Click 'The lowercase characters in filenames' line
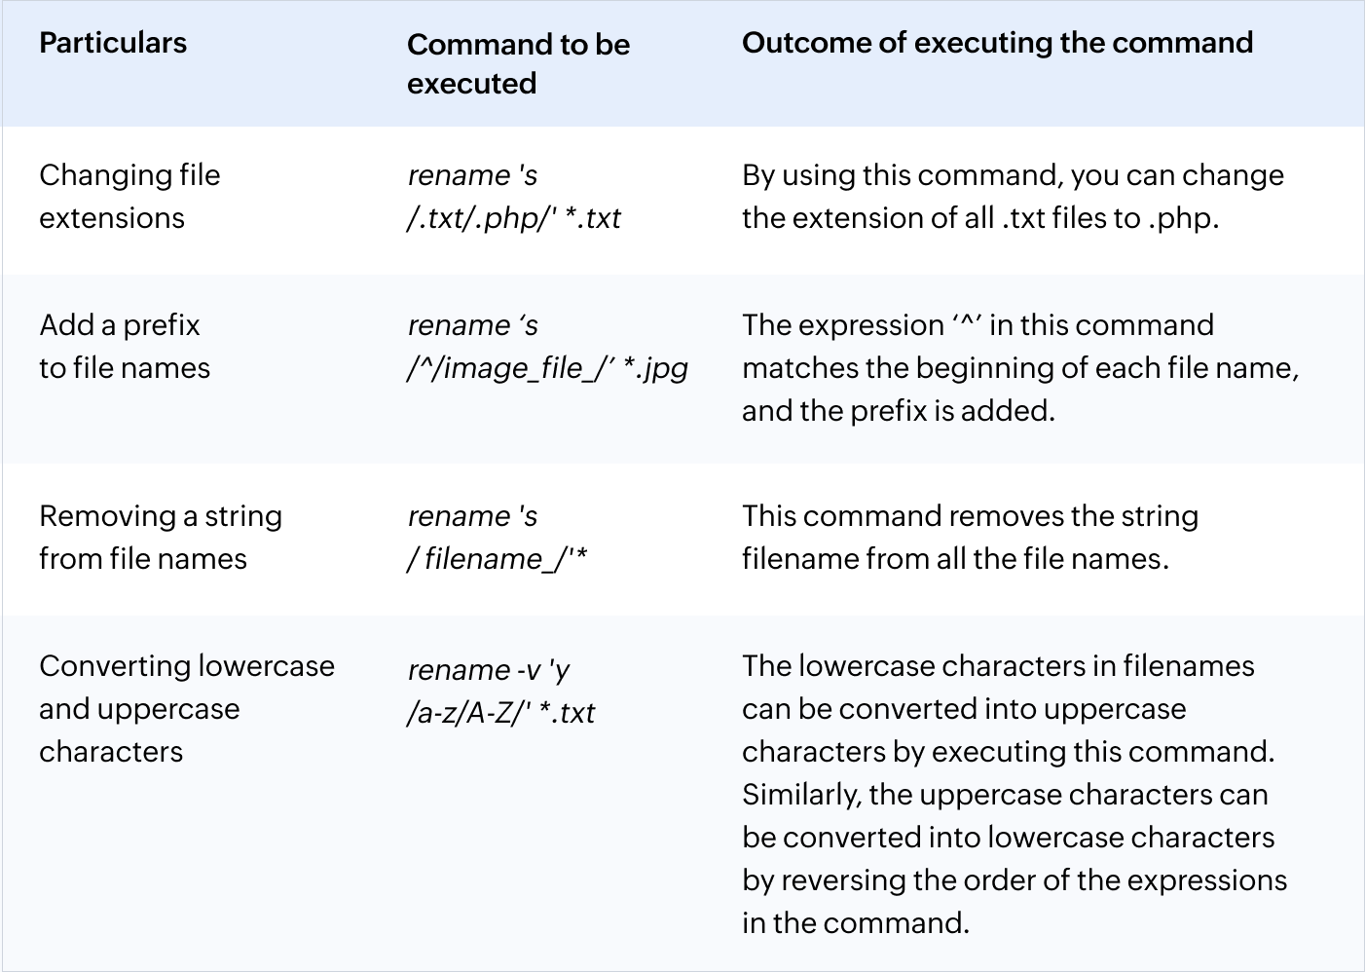This screenshot has height=972, width=1365. (x=998, y=666)
